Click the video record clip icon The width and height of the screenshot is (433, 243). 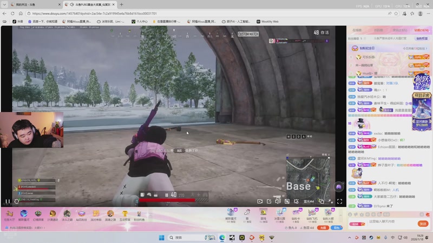tap(260, 201)
